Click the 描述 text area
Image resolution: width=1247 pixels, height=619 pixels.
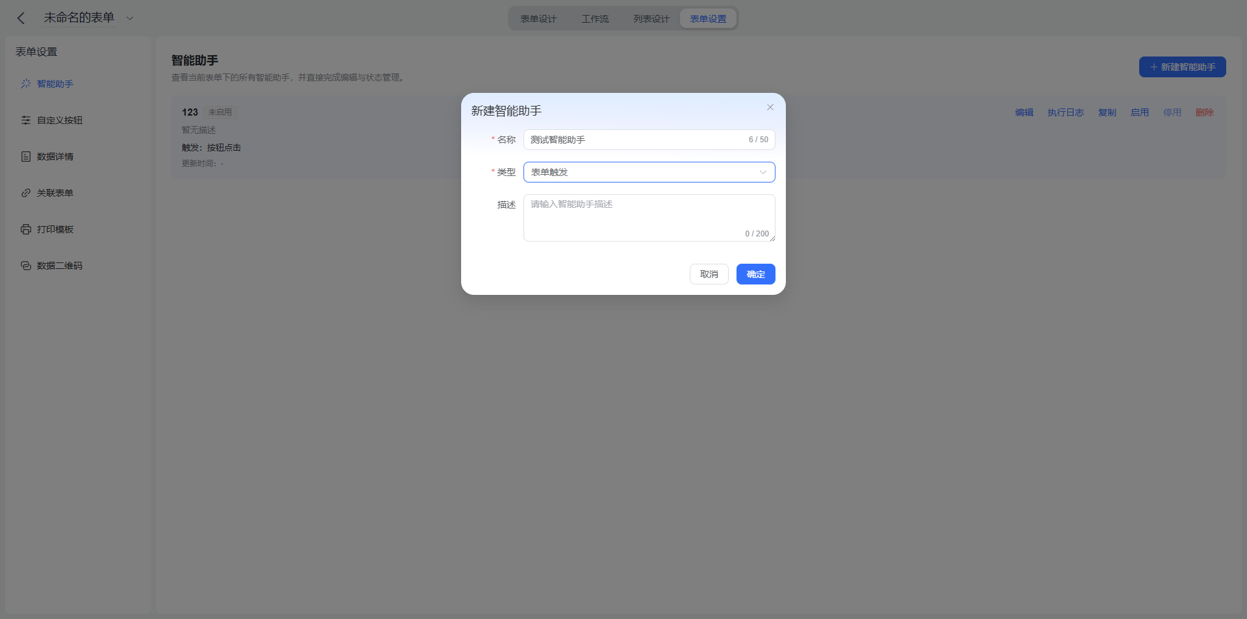pyautogui.click(x=649, y=218)
